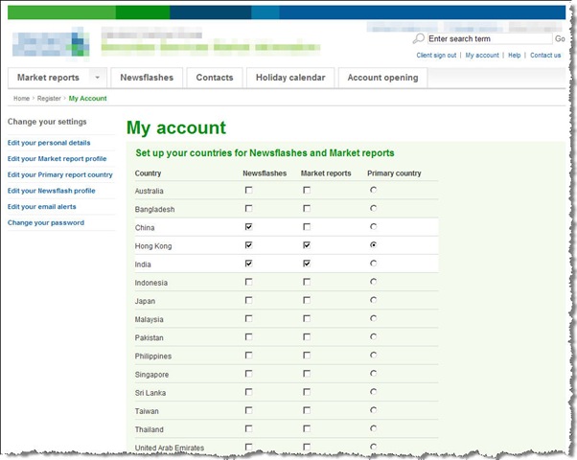The image size is (577, 460).
Task: Open Edit your Primary report country
Action: coord(60,174)
